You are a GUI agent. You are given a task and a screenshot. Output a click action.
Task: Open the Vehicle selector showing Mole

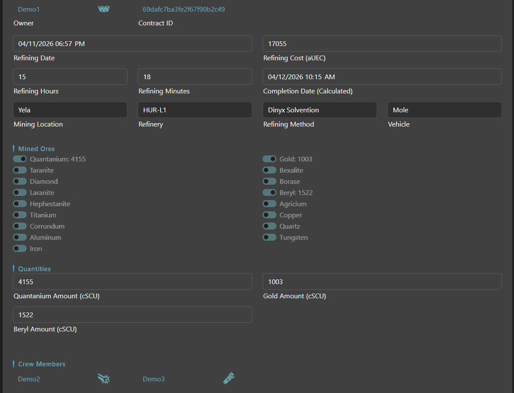(444, 110)
